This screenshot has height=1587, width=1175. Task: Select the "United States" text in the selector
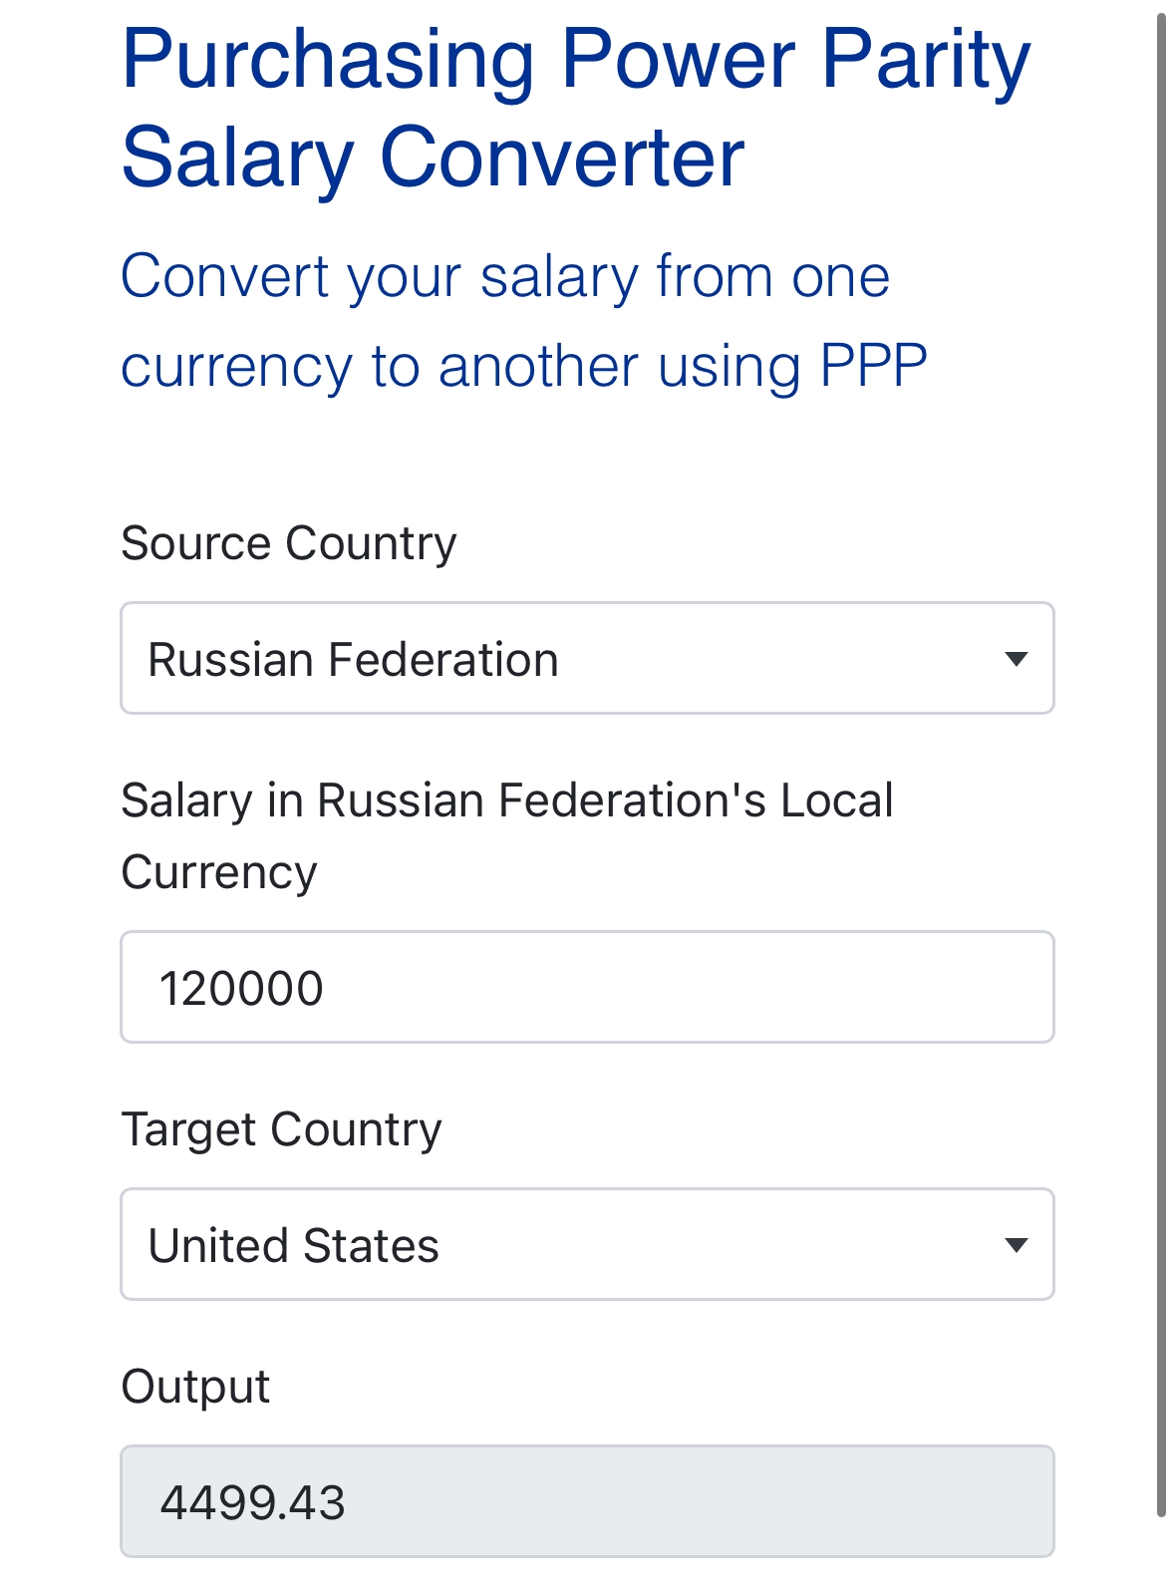(293, 1246)
